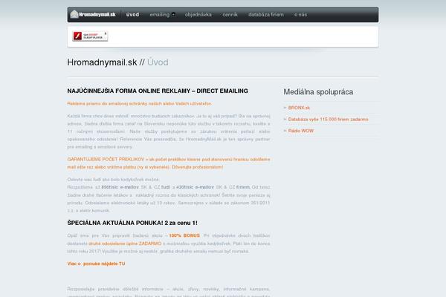
Task: Go to the objednávka page
Action: pyautogui.click(x=198, y=15)
